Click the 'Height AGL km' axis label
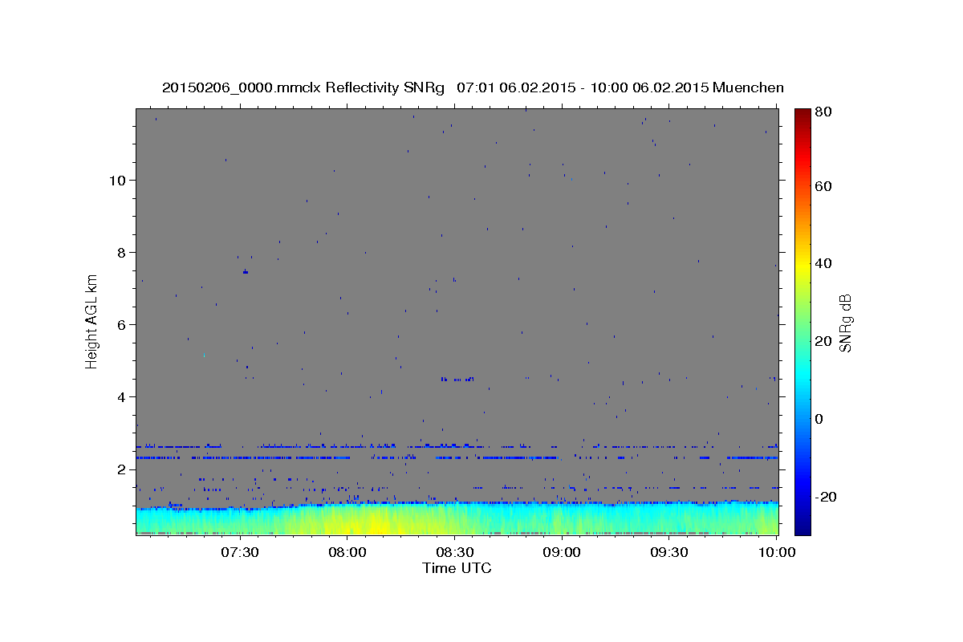 click(x=92, y=321)
